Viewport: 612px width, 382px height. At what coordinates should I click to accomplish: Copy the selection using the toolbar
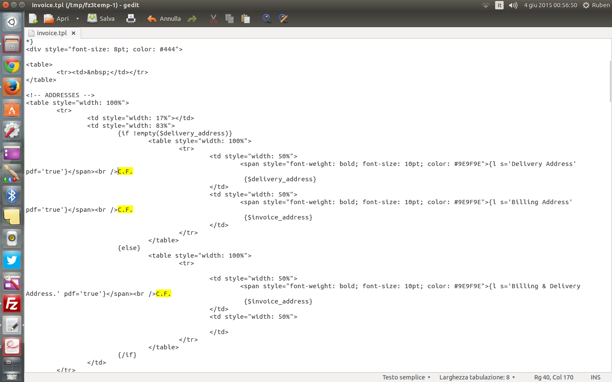[229, 19]
